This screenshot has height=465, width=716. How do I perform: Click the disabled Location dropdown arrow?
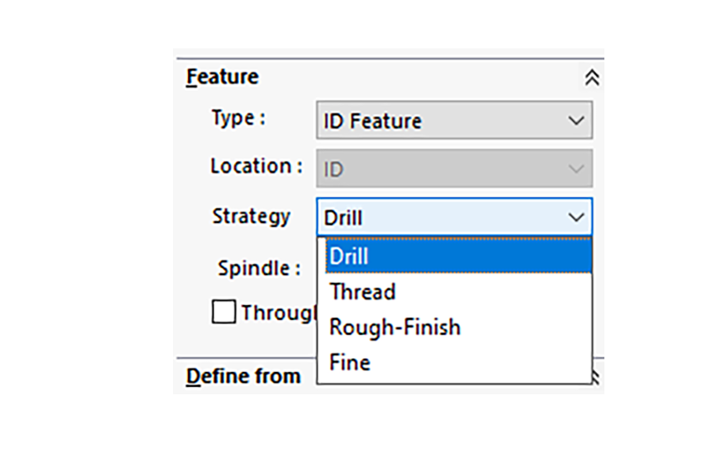[x=577, y=169]
